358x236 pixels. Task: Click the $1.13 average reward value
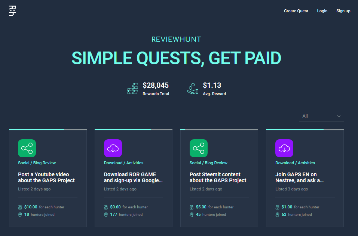[x=212, y=86]
